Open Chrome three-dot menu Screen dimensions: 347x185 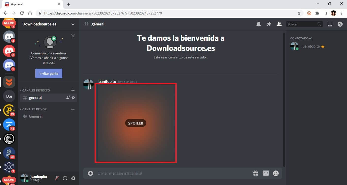click(x=342, y=13)
